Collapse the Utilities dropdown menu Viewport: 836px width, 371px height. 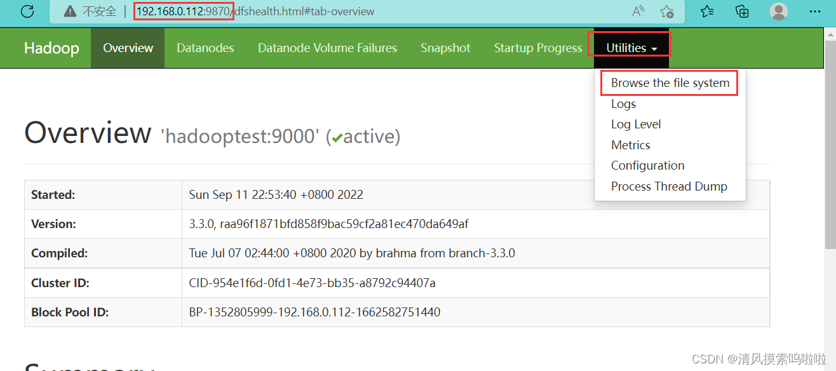(x=631, y=48)
